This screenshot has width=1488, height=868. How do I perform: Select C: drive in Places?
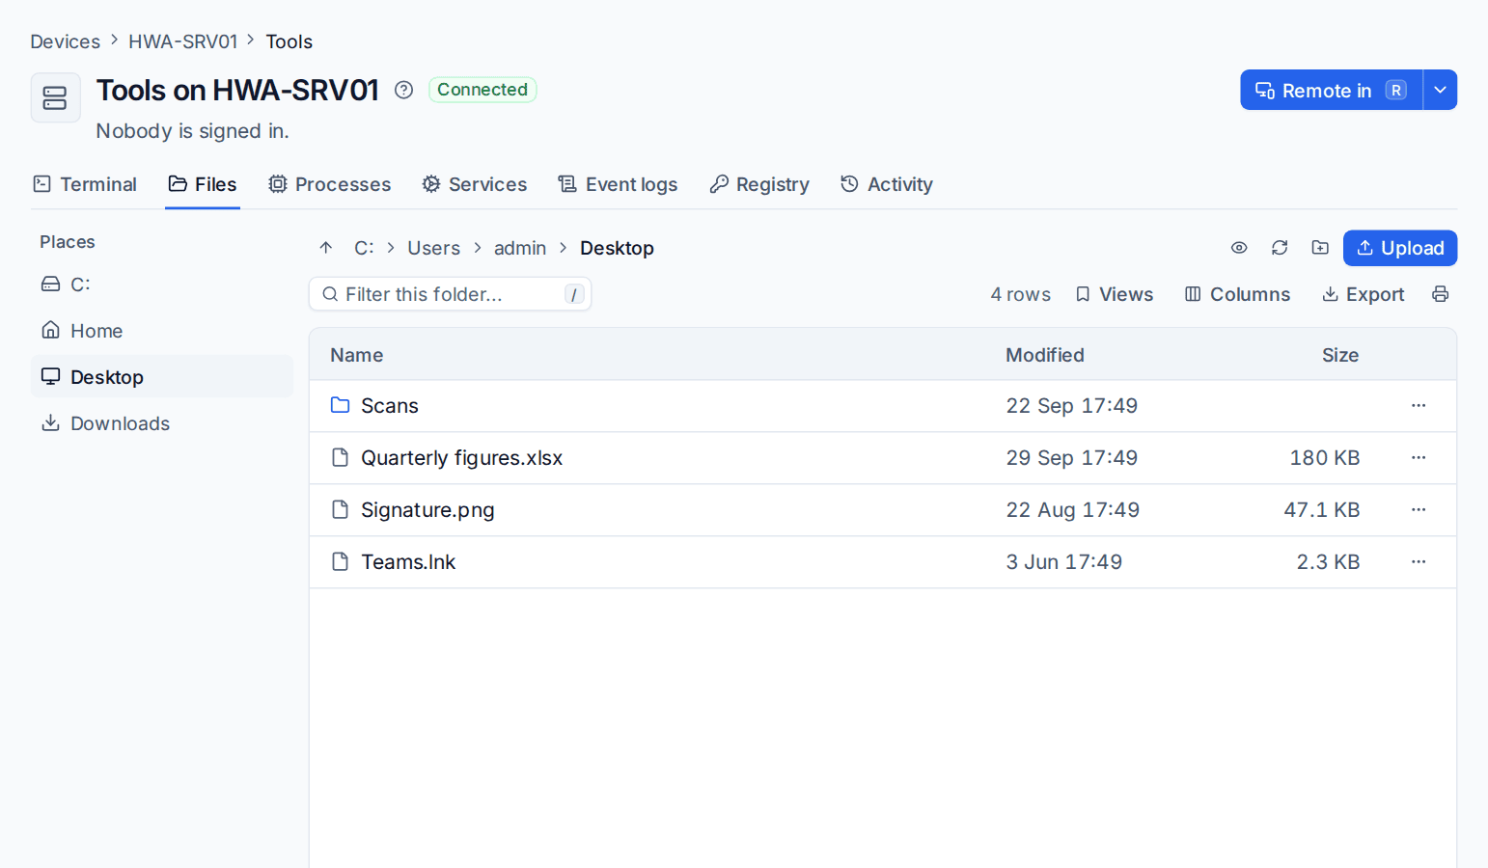tap(162, 284)
